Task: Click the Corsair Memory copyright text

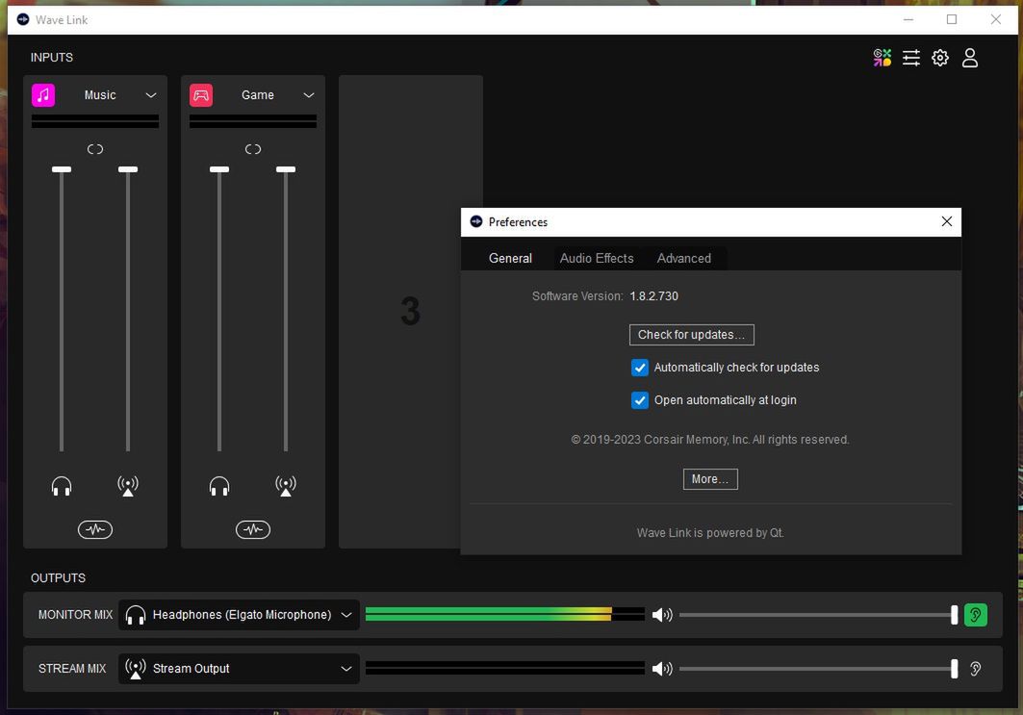Action: click(x=710, y=440)
